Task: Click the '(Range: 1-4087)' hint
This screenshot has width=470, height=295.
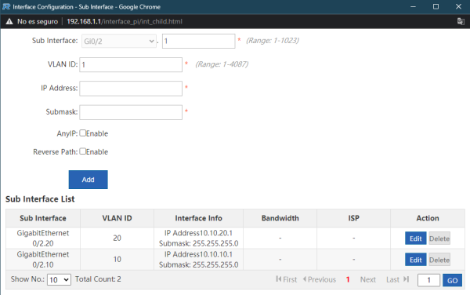Action: [222, 64]
